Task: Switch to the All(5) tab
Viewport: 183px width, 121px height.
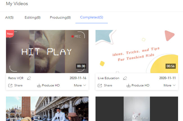Action: 9,17
